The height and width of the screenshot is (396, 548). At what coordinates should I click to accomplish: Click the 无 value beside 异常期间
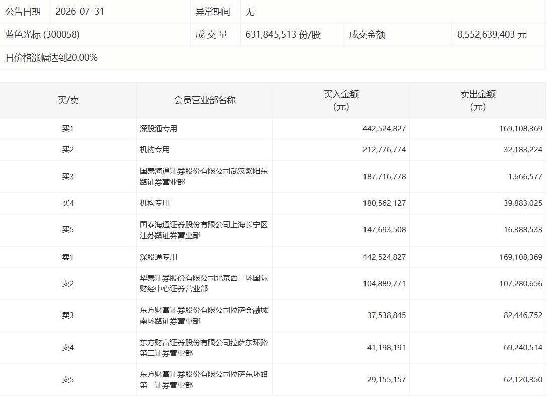[x=250, y=12]
